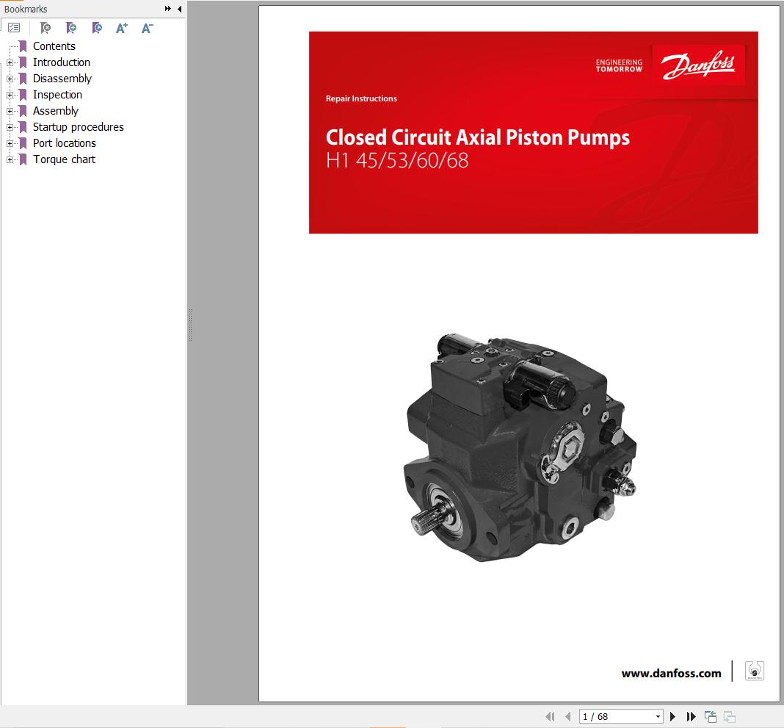
Task: Jump to the last page
Action: (691, 716)
